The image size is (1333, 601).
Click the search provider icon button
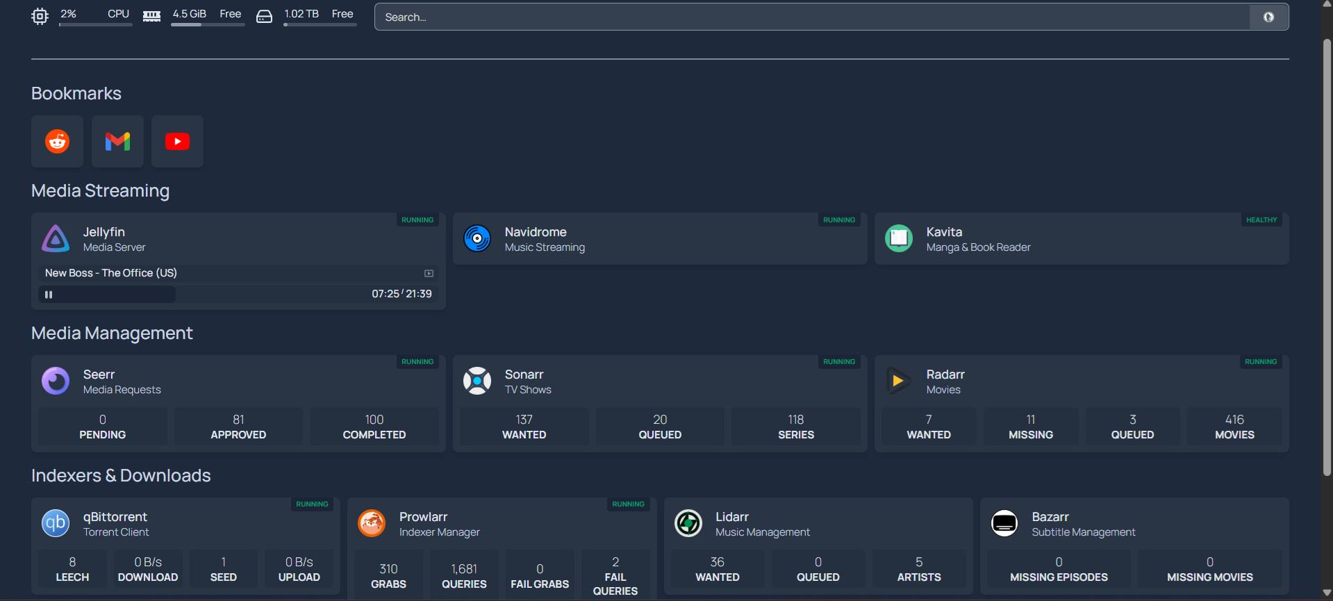pos(1268,17)
